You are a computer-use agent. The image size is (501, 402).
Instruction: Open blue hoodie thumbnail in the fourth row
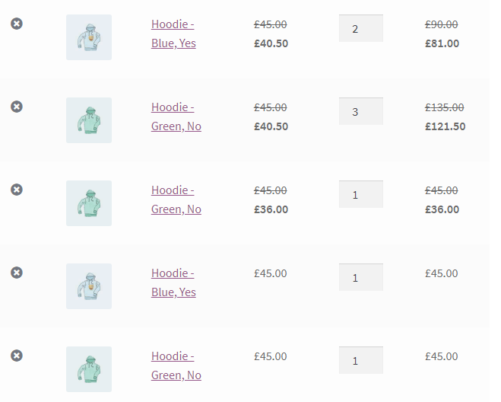click(x=89, y=286)
